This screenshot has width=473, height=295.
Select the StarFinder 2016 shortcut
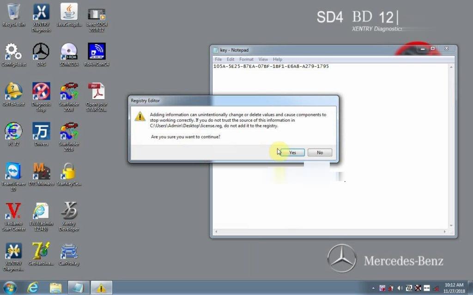pyautogui.click(x=69, y=137)
